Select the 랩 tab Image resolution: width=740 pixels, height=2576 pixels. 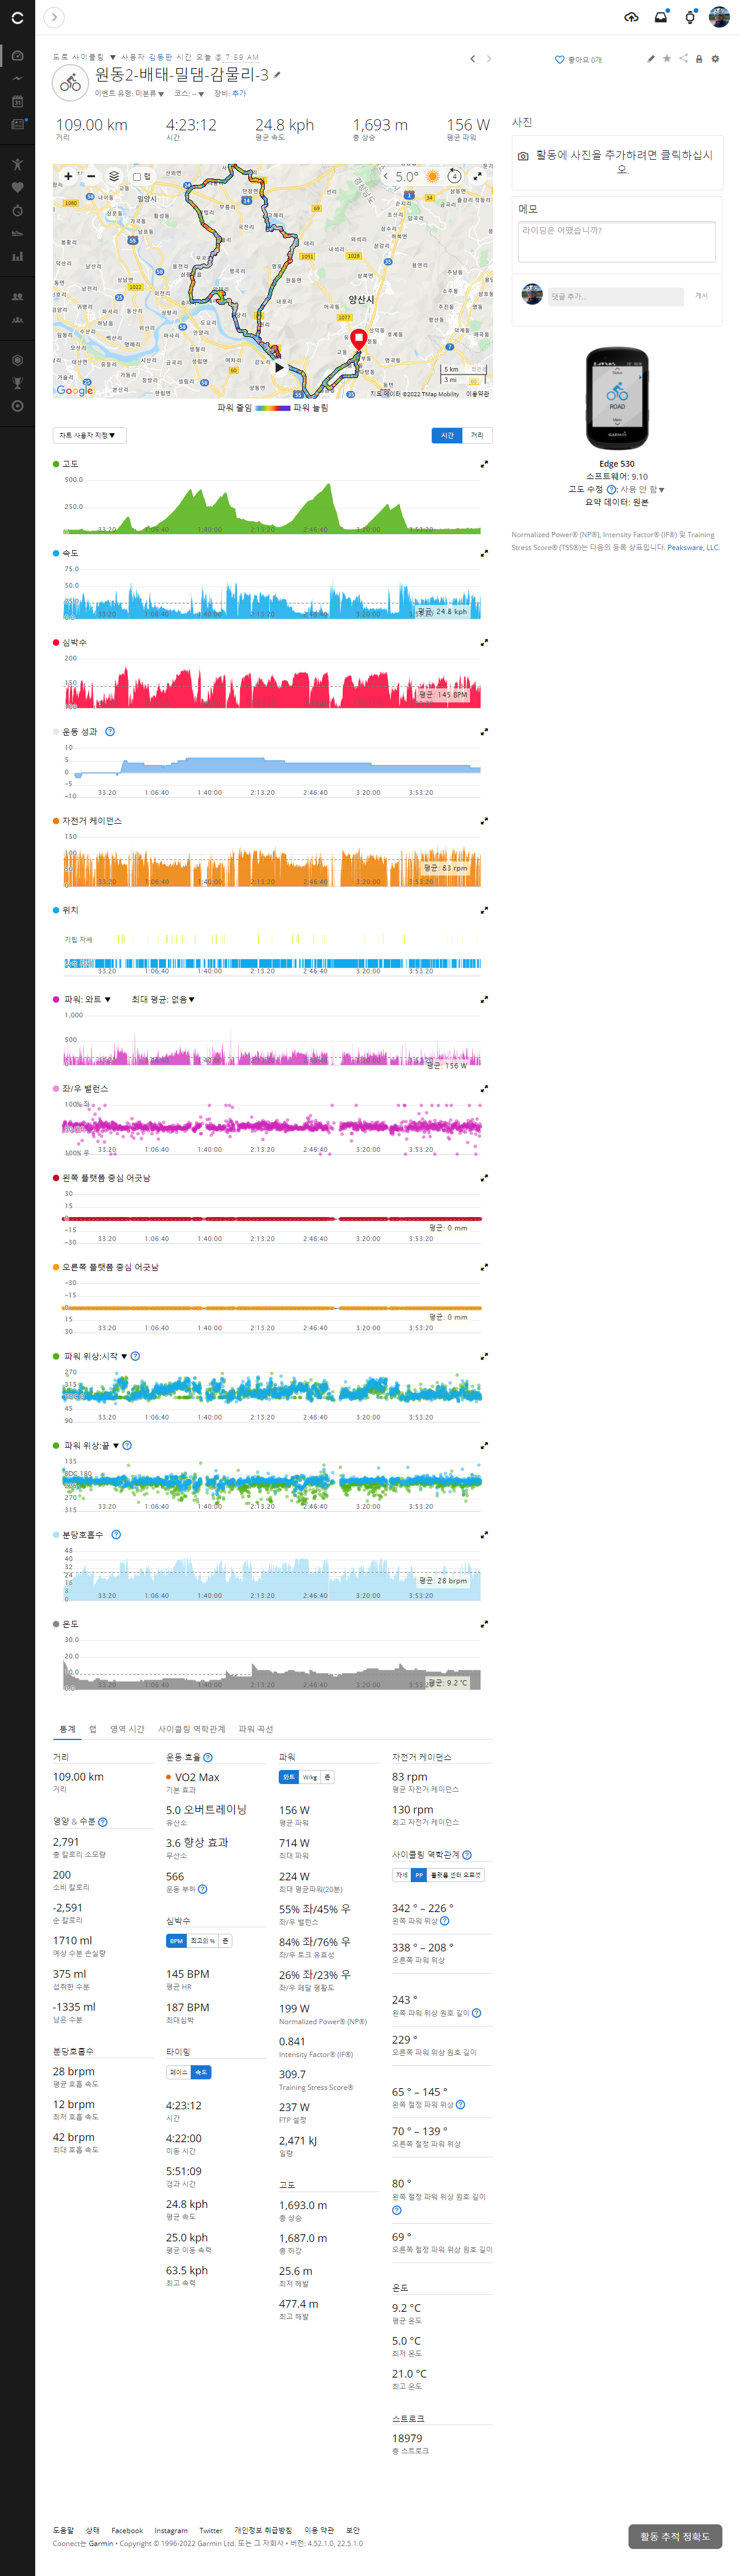pos(93,1729)
